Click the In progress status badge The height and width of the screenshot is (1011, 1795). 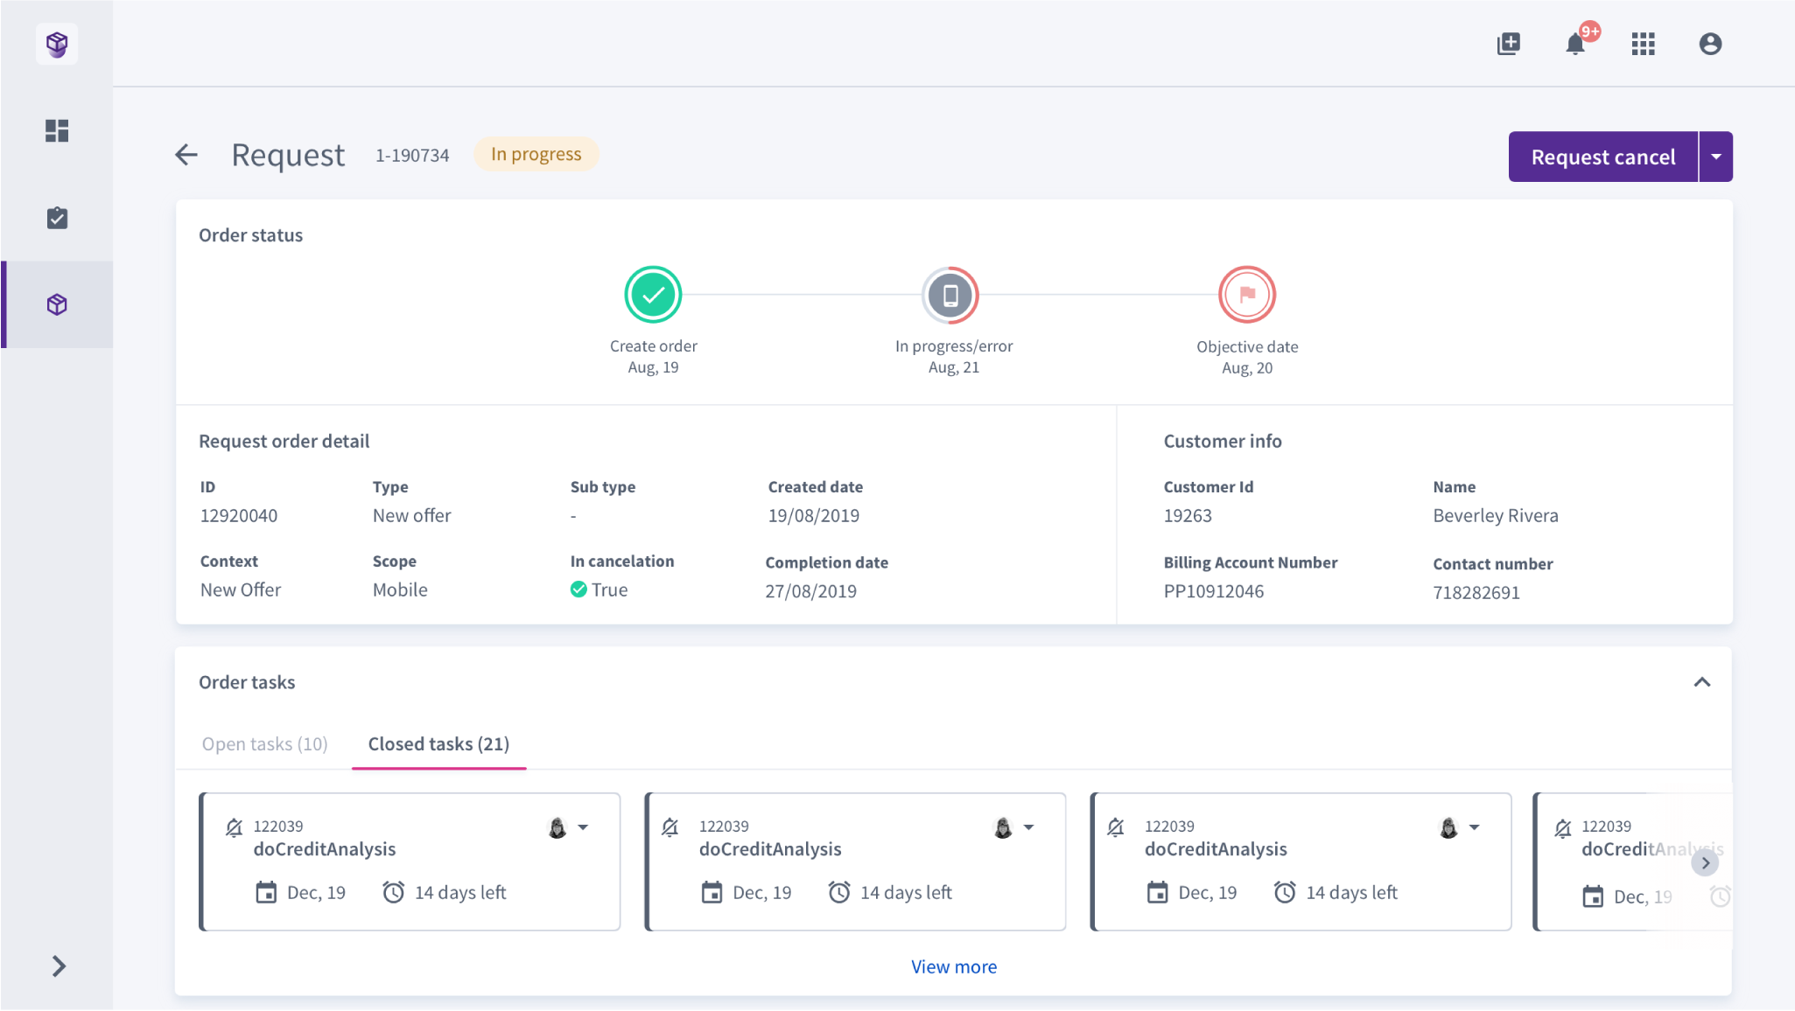536,154
